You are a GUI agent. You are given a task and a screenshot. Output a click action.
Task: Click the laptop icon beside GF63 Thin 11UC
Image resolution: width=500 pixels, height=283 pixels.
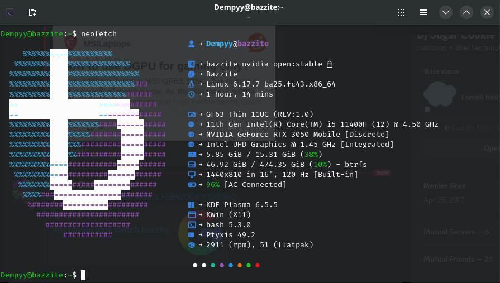[192, 114]
